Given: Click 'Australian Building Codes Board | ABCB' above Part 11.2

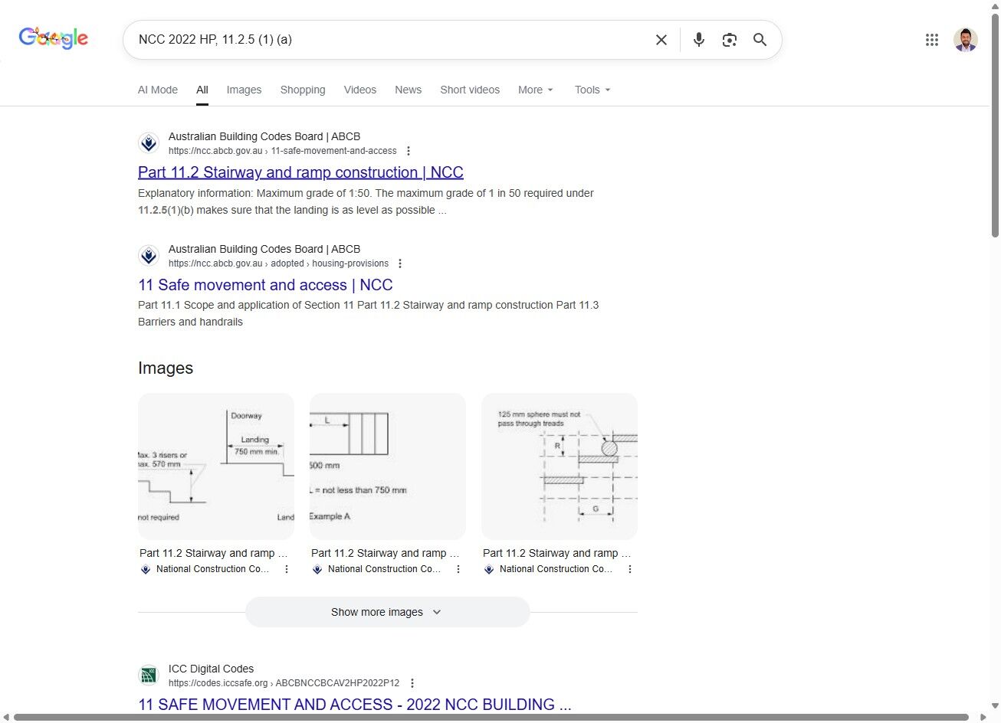Looking at the screenshot, I should point(264,136).
